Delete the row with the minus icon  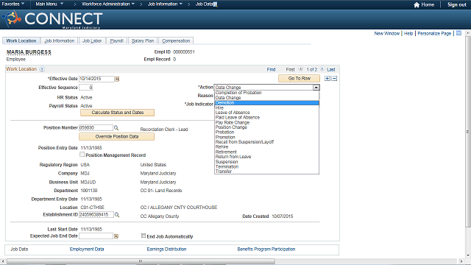tap(334, 79)
